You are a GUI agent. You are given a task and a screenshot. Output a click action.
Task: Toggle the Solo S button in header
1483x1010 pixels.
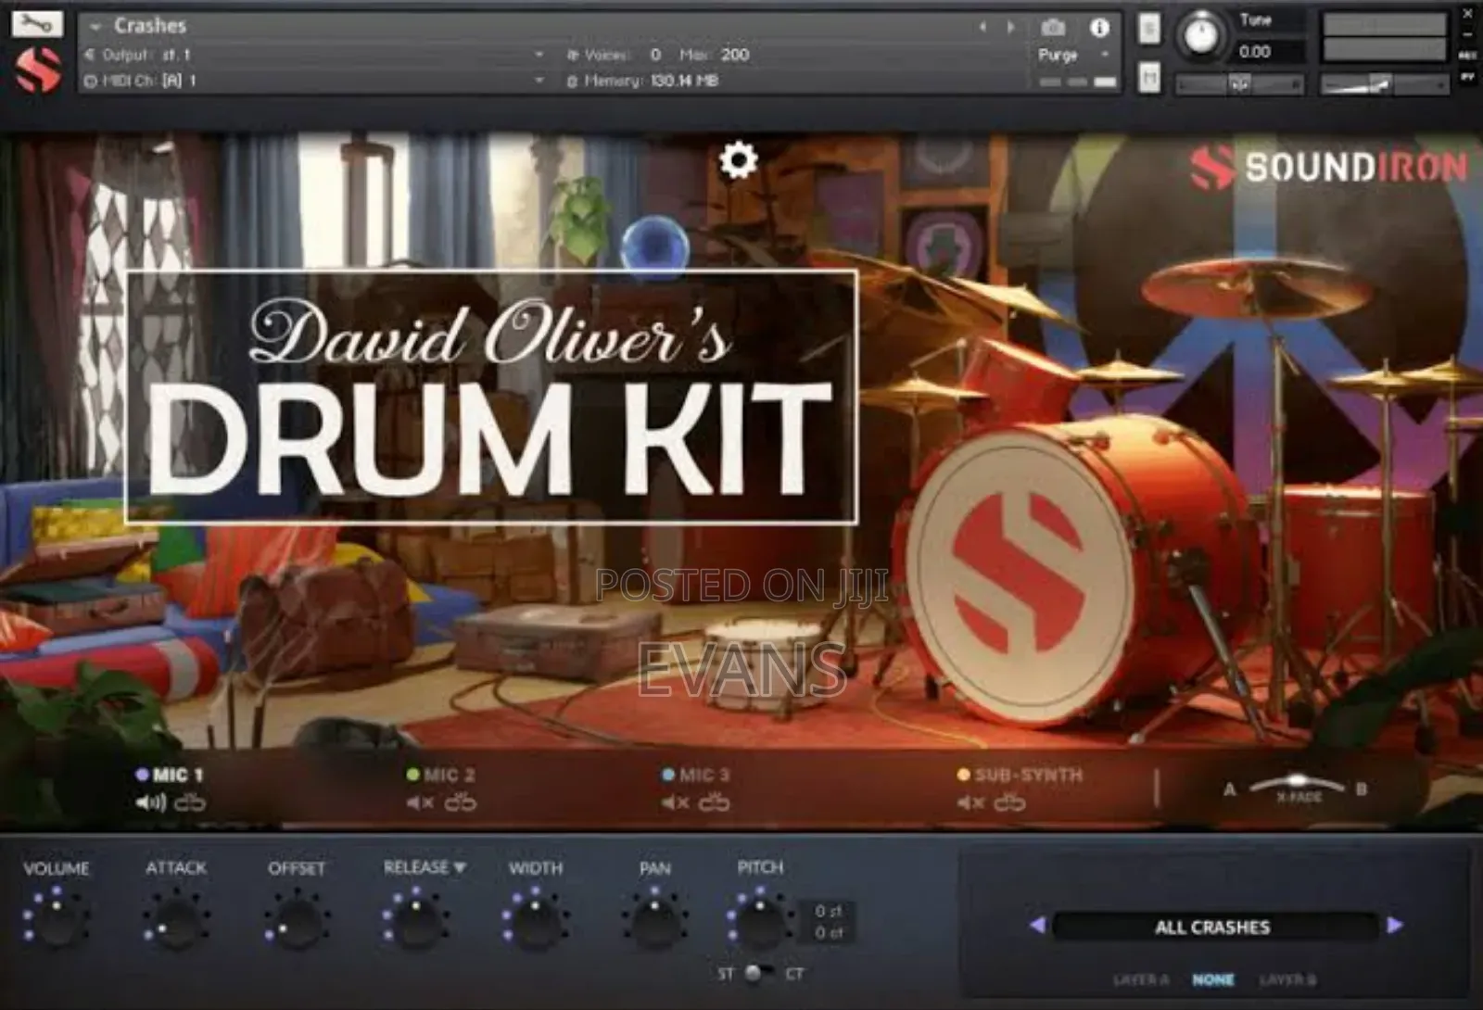(1149, 29)
